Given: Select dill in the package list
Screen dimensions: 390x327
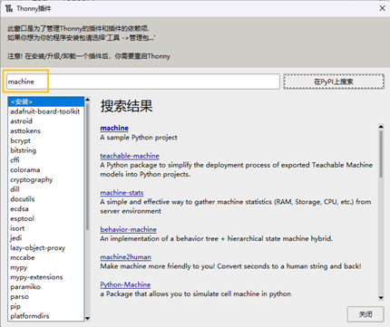Looking at the screenshot, I should point(46,189).
